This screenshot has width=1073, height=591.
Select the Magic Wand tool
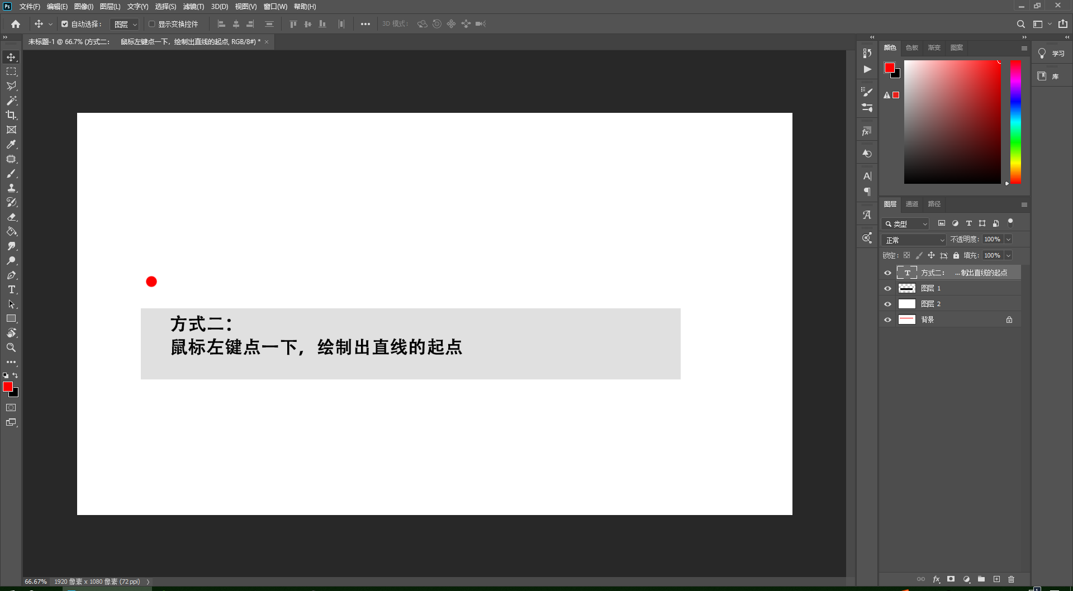[11, 101]
